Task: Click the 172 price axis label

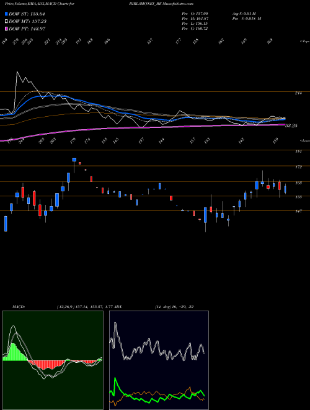Action: [298, 167]
